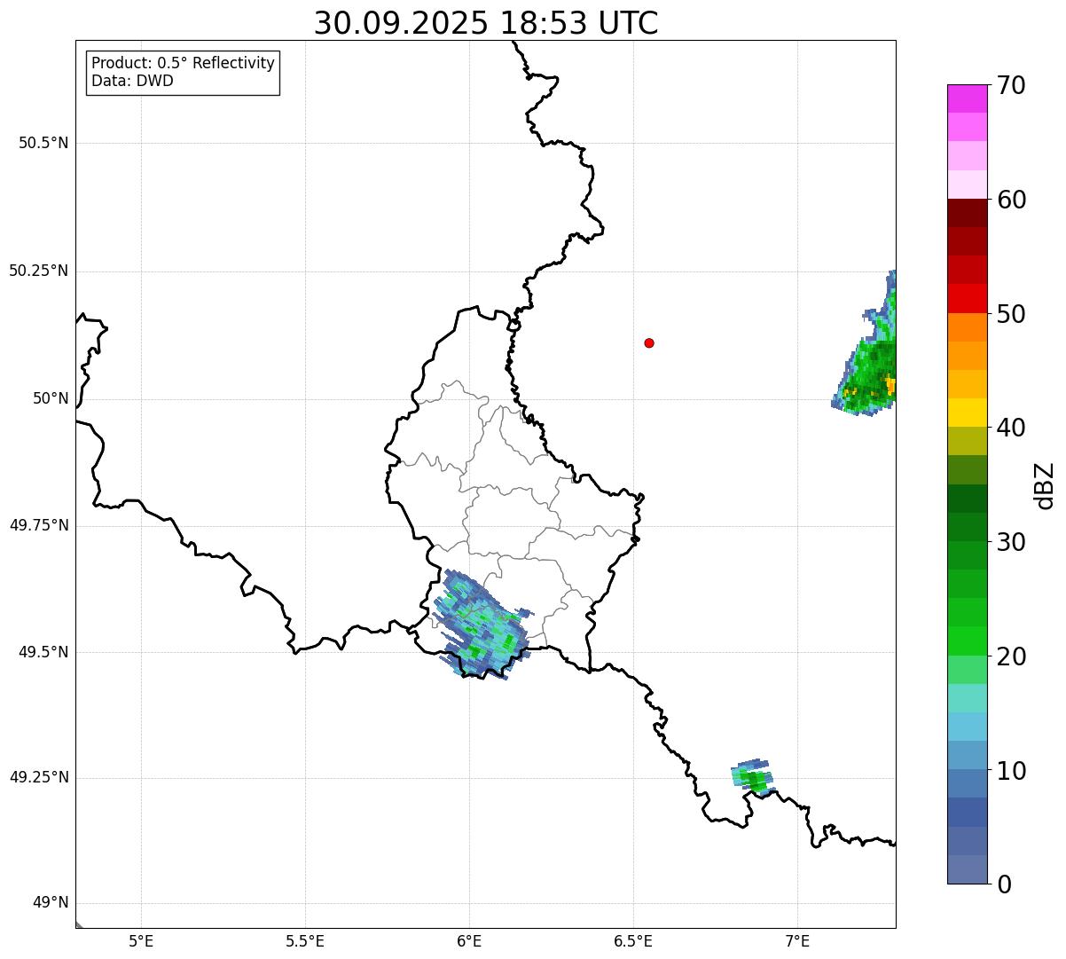This screenshot has height=959, width=1066.
Task: Click the red station marker dot
Action: point(649,342)
